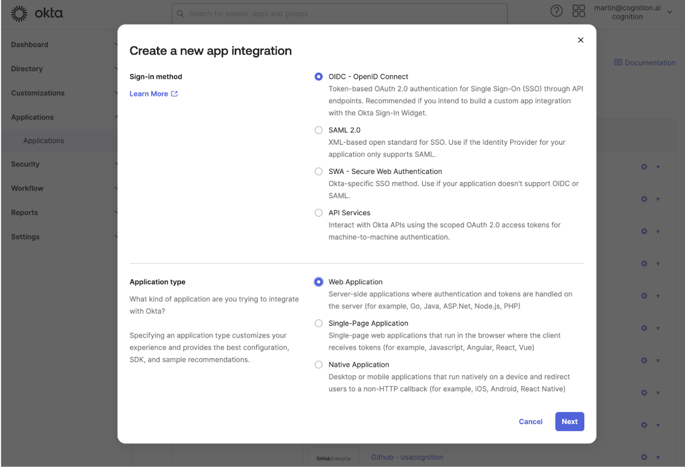Click the API Services option label
This screenshot has width=685, height=467.
pyautogui.click(x=349, y=213)
